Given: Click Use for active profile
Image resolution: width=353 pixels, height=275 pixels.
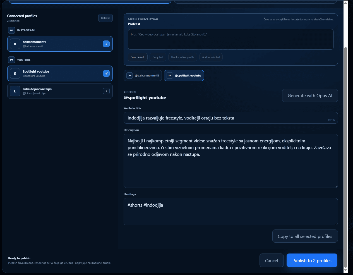Looking at the screenshot, I should click(183, 57).
